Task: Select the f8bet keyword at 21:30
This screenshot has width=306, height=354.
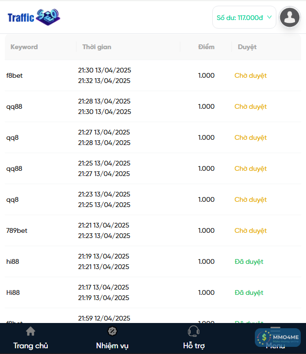Action: (14, 75)
